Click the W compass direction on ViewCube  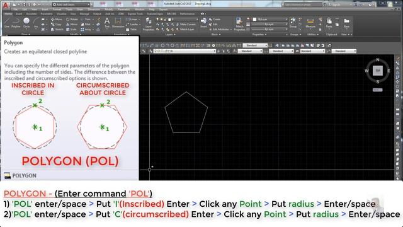(x=366, y=71)
